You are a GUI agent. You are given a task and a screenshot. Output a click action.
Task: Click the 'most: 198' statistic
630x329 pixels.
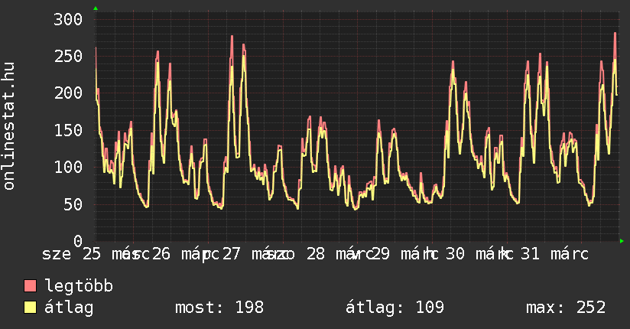tap(219, 308)
